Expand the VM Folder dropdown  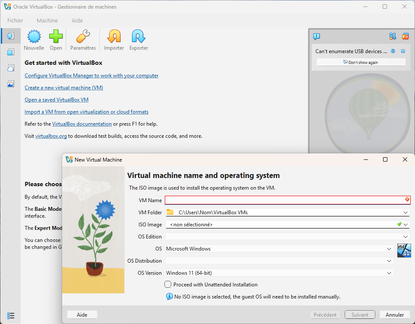406,213
